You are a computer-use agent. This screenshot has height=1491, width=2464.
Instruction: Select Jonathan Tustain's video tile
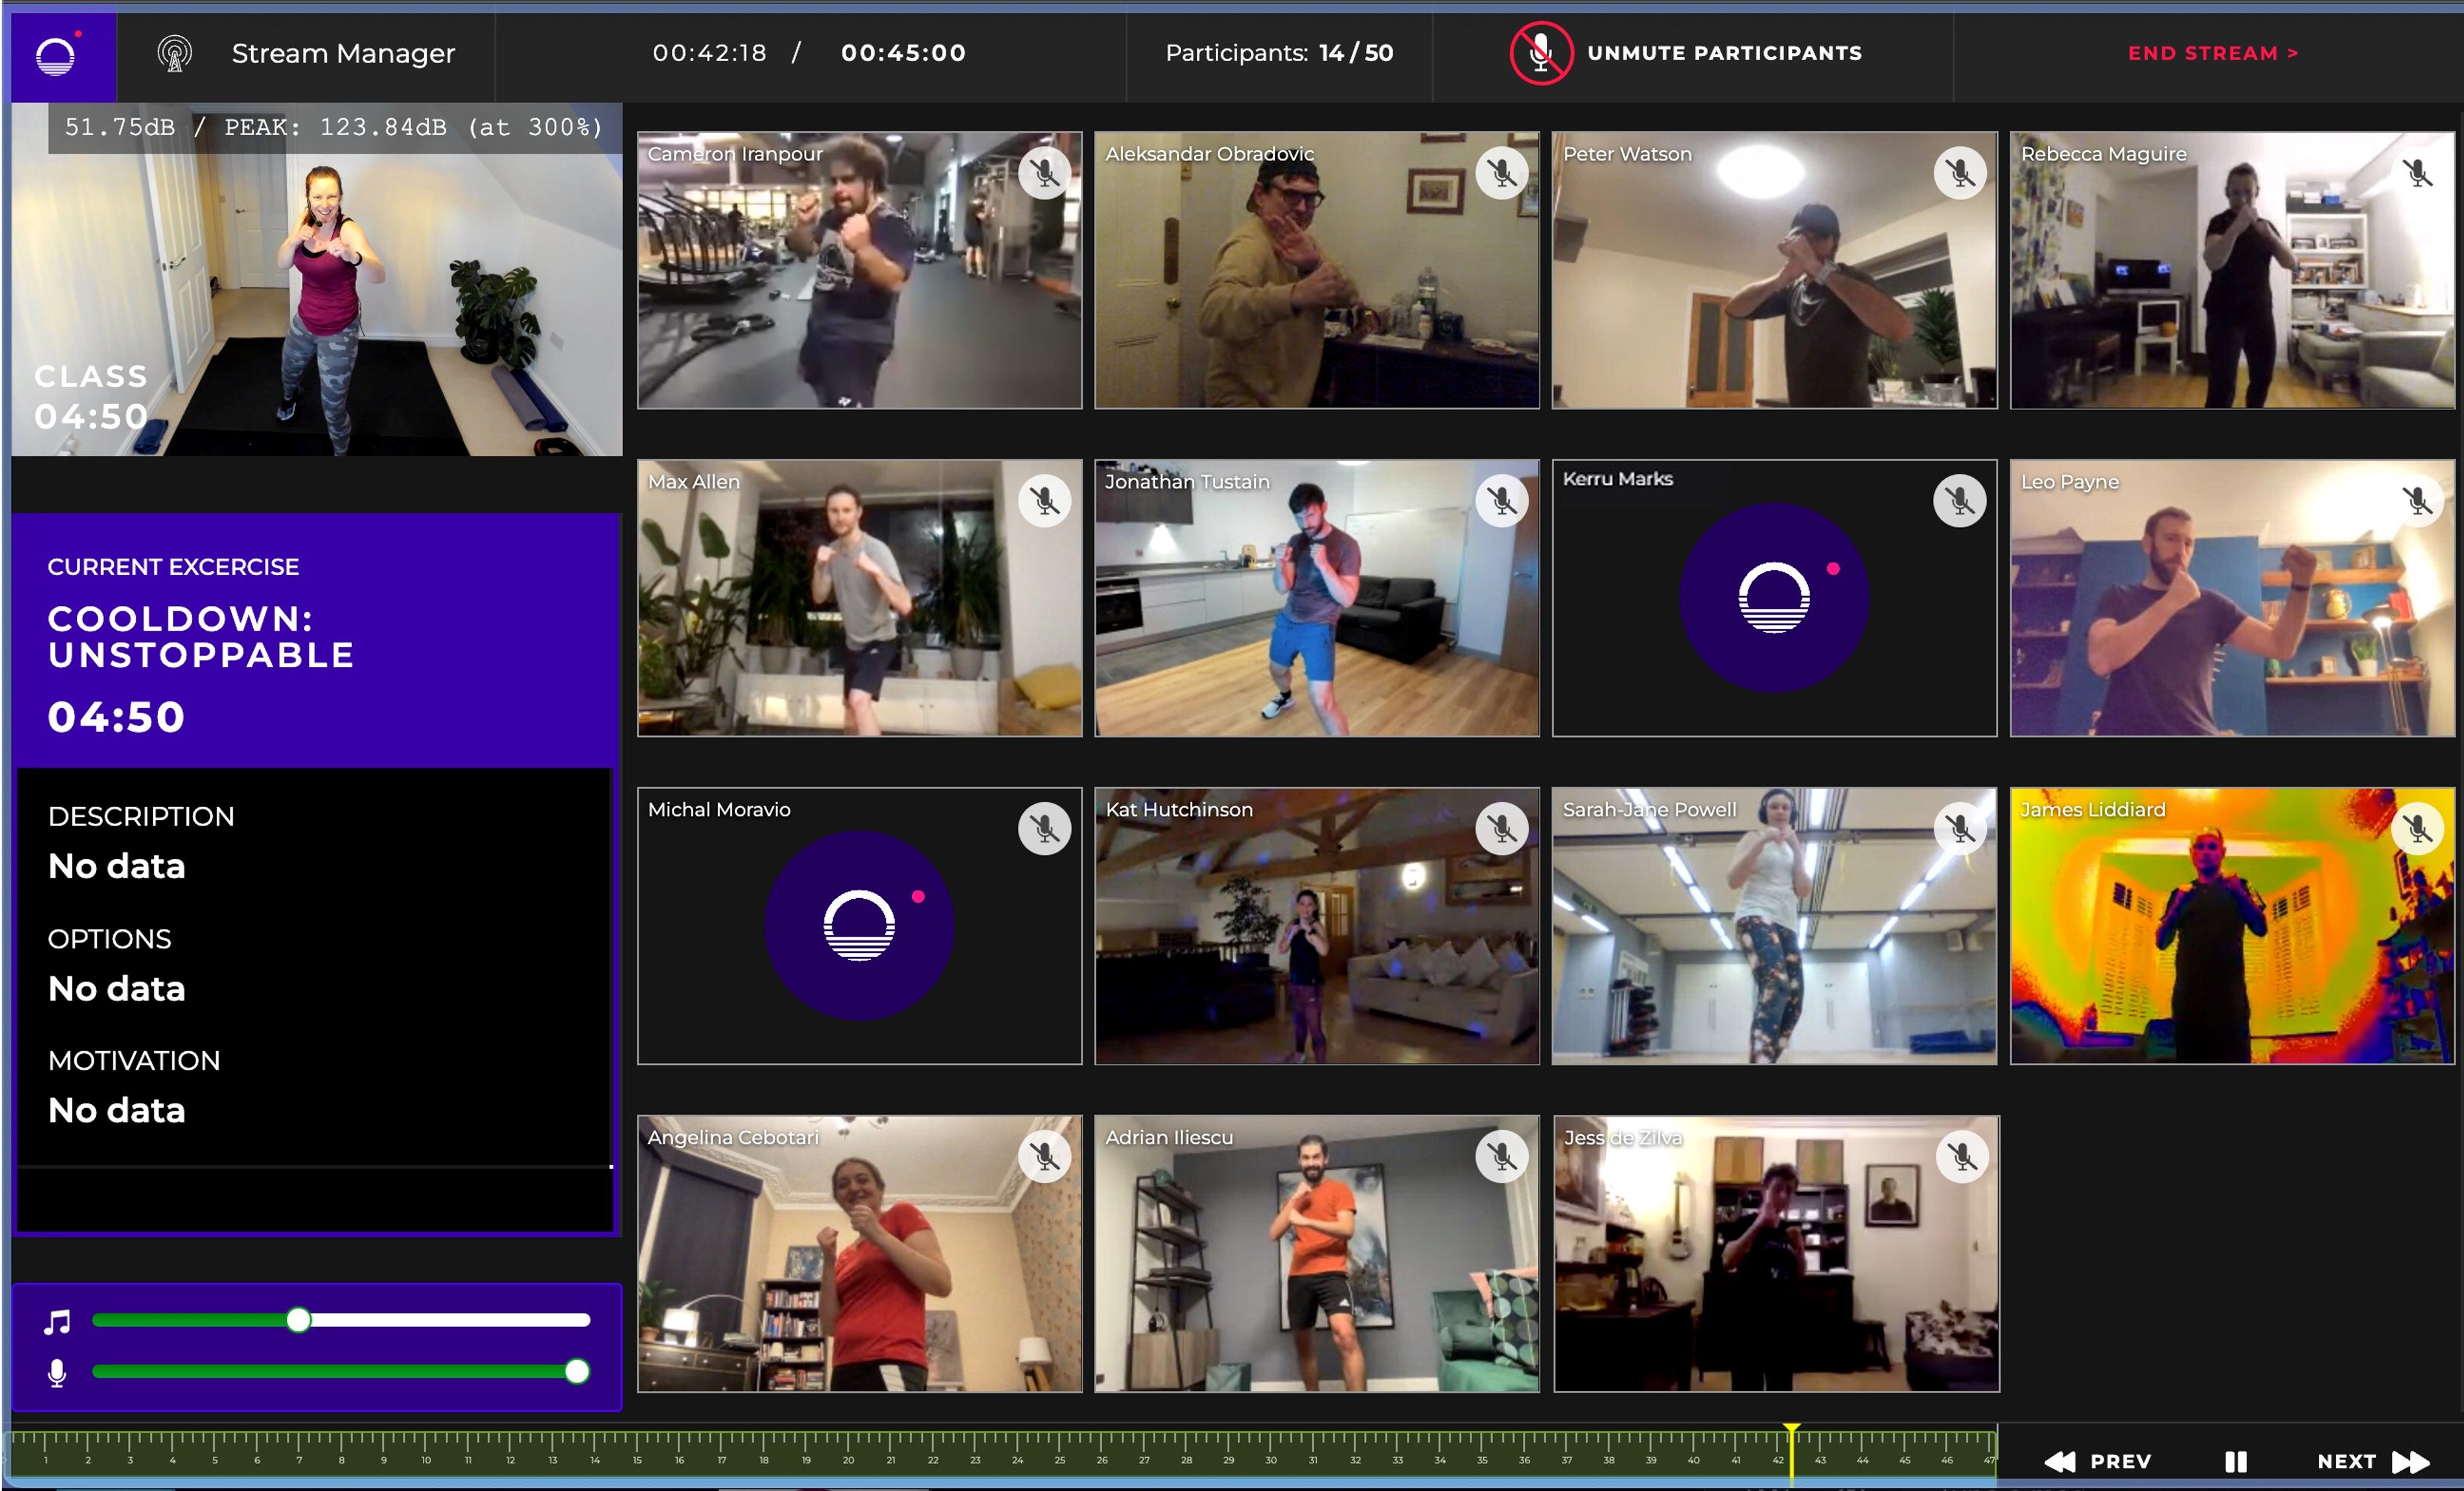1316,597
